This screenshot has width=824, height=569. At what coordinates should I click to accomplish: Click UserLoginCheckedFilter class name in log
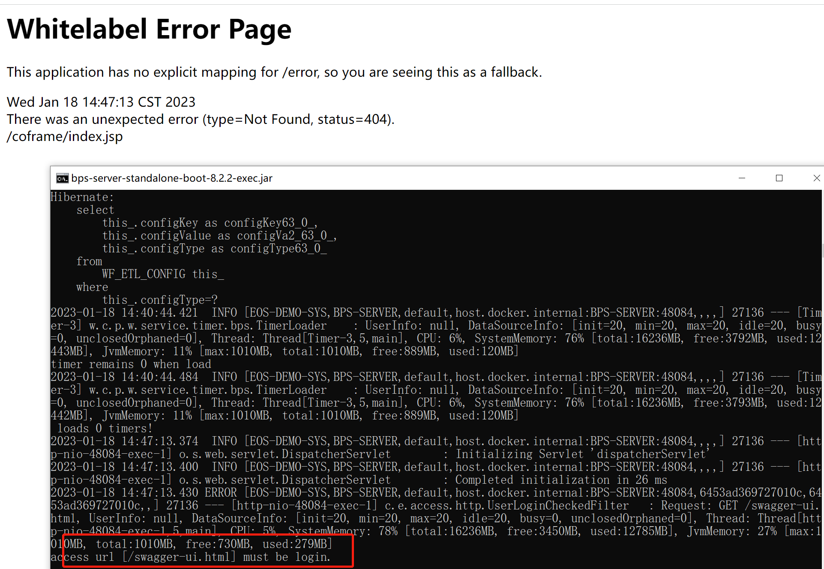tap(557, 506)
